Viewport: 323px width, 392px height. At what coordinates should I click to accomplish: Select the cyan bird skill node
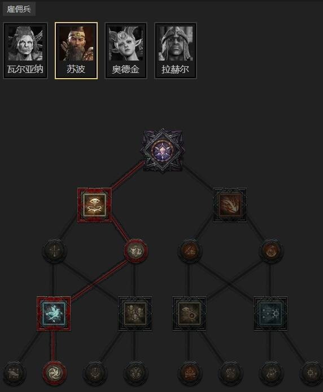coord(54,314)
